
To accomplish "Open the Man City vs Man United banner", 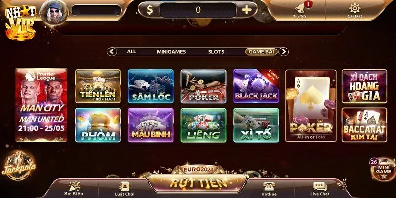I will (42, 105).
